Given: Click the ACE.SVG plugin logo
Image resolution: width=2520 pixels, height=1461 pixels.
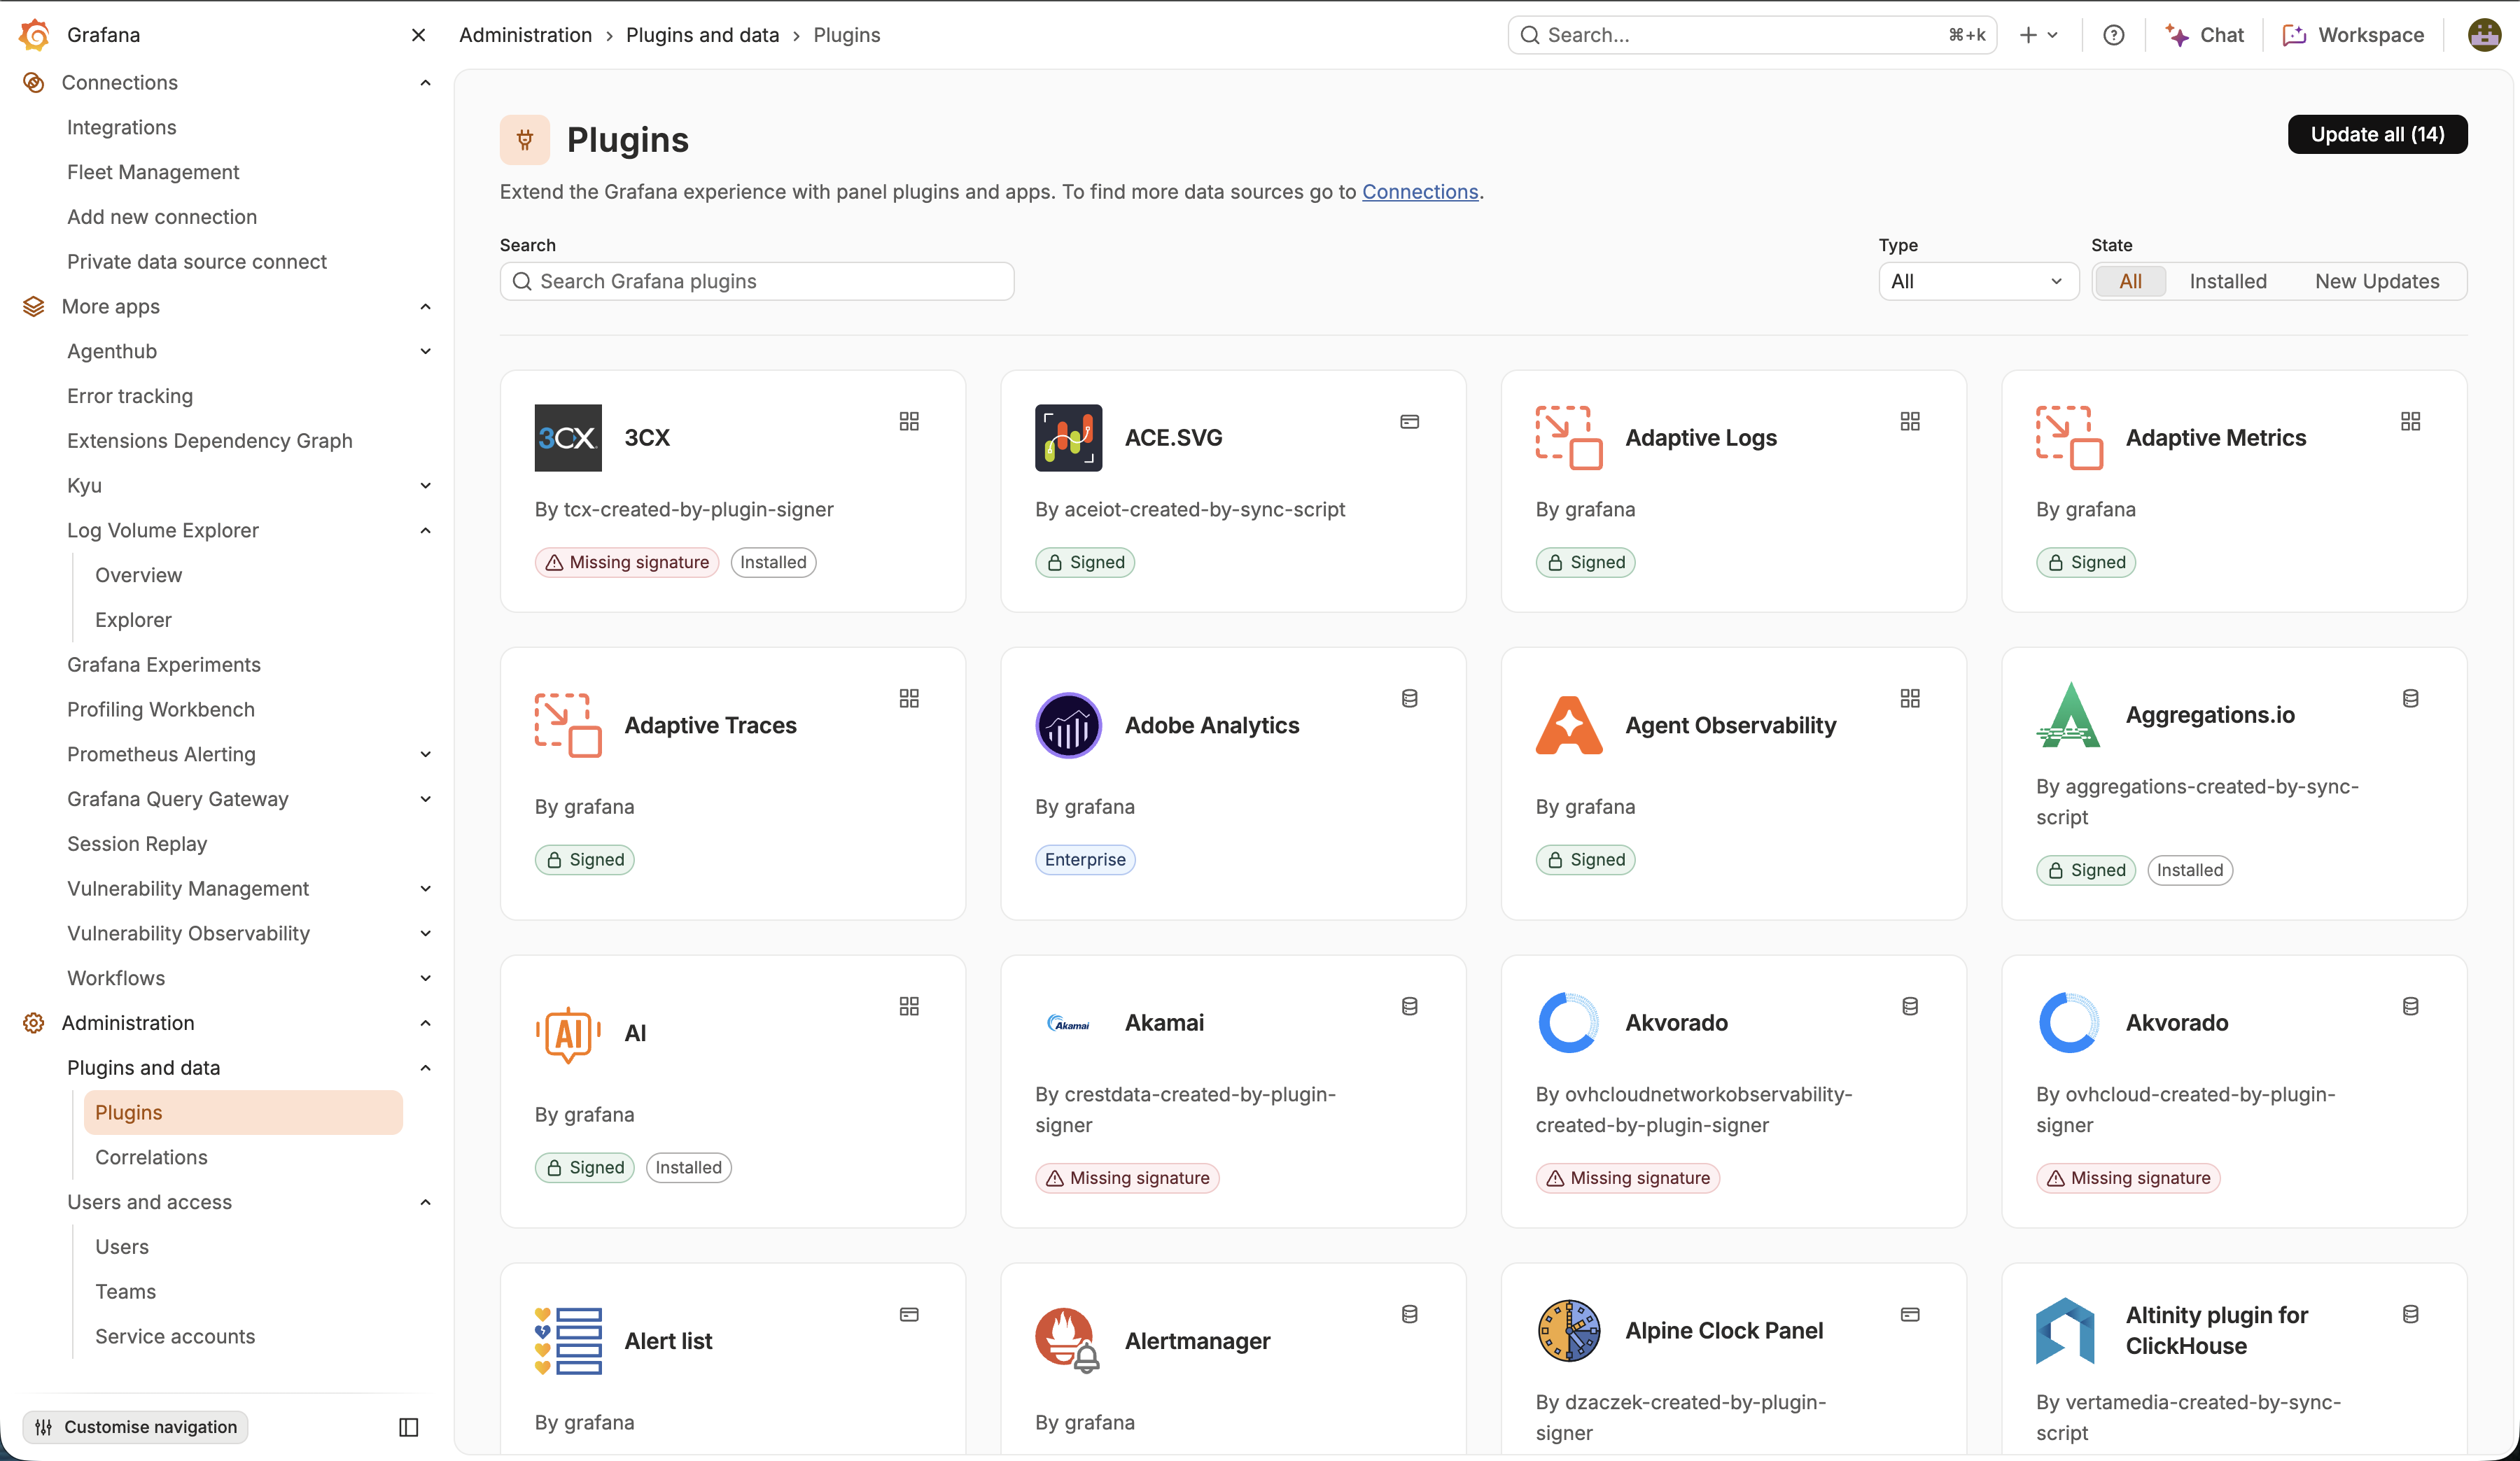Looking at the screenshot, I should (1068, 438).
